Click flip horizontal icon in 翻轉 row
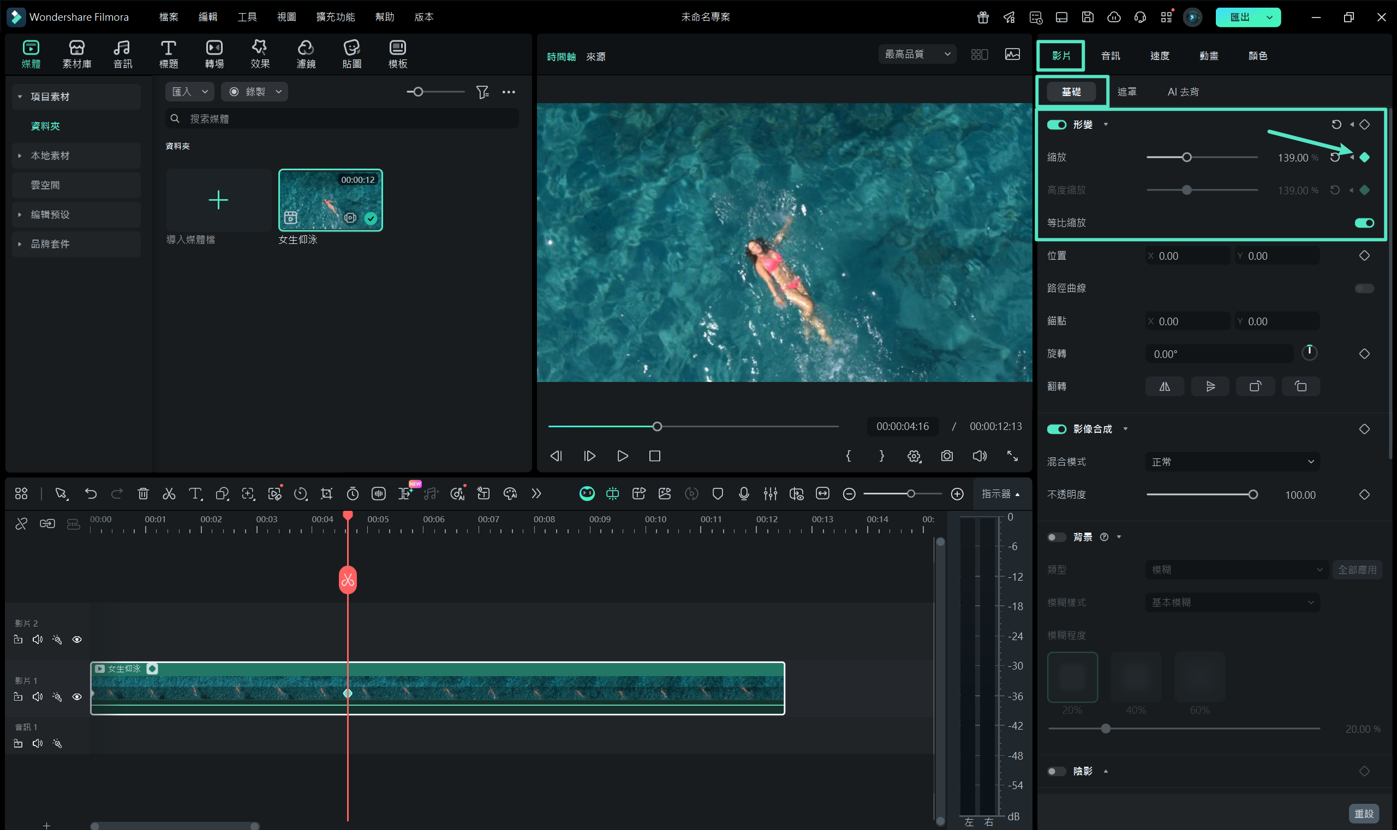Viewport: 1397px width, 830px height. (1165, 386)
